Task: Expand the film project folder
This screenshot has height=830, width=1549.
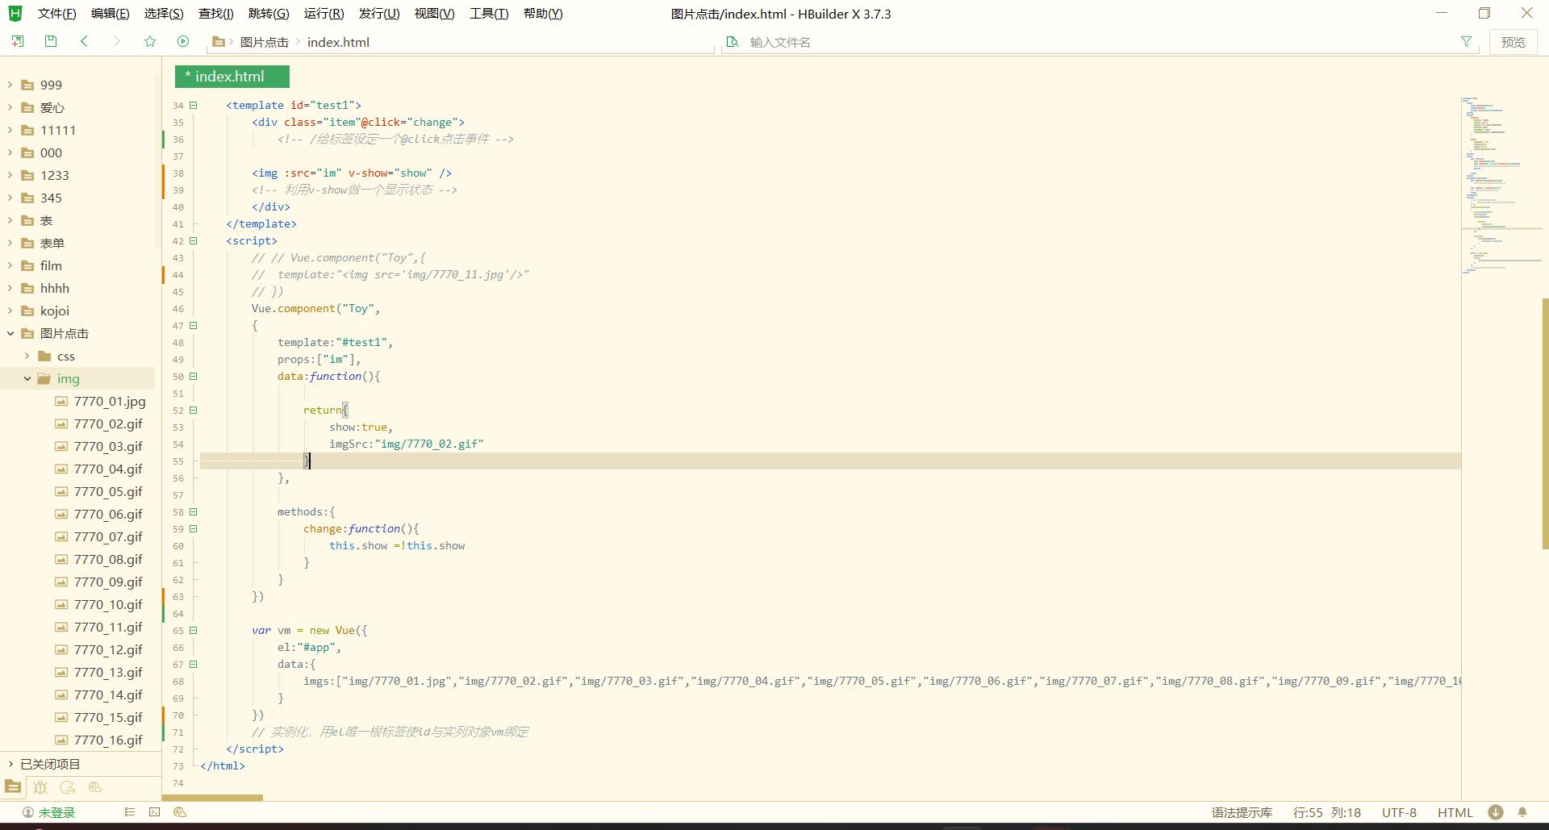Action: [x=10, y=265]
